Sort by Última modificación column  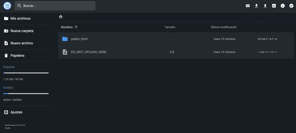224,27
